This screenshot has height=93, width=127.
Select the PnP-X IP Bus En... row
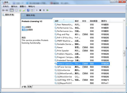point(82,38)
